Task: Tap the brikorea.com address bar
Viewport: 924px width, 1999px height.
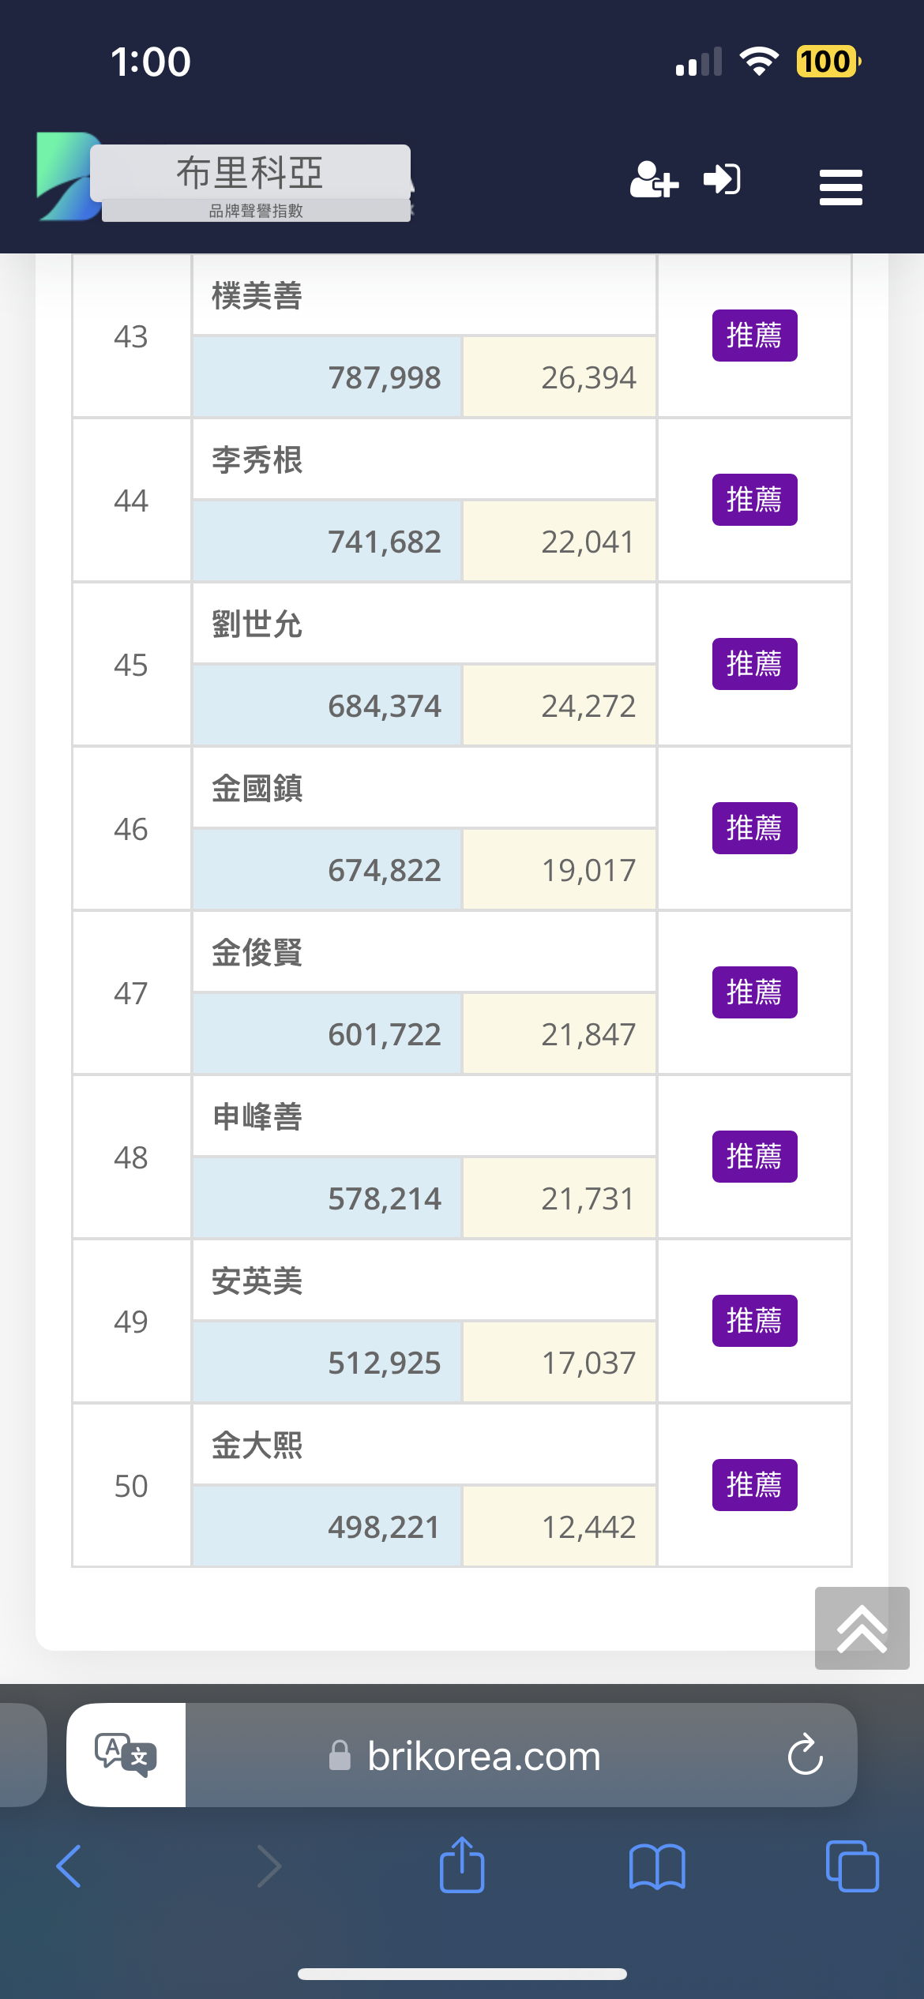Action: click(482, 1756)
